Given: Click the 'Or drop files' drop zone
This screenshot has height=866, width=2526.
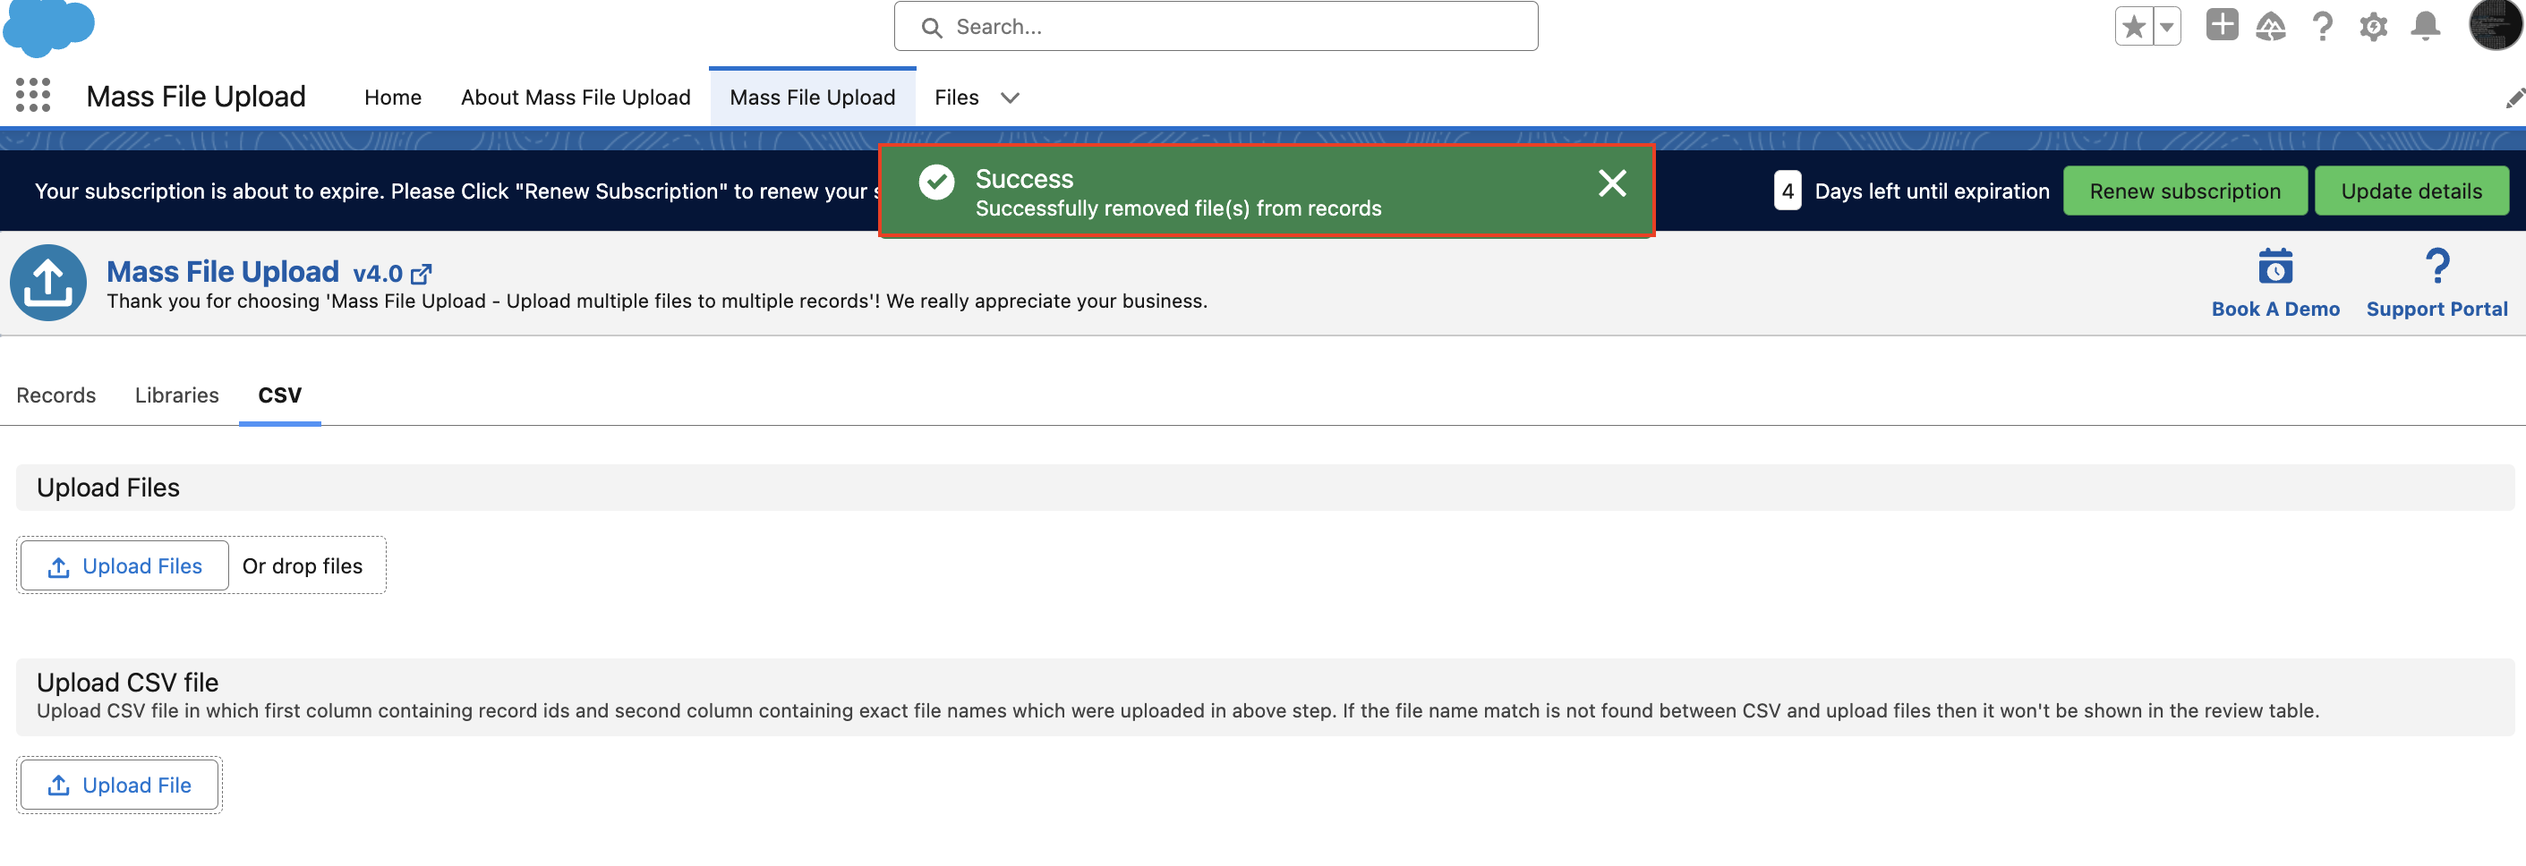Looking at the screenshot, I should pos(302,566).
